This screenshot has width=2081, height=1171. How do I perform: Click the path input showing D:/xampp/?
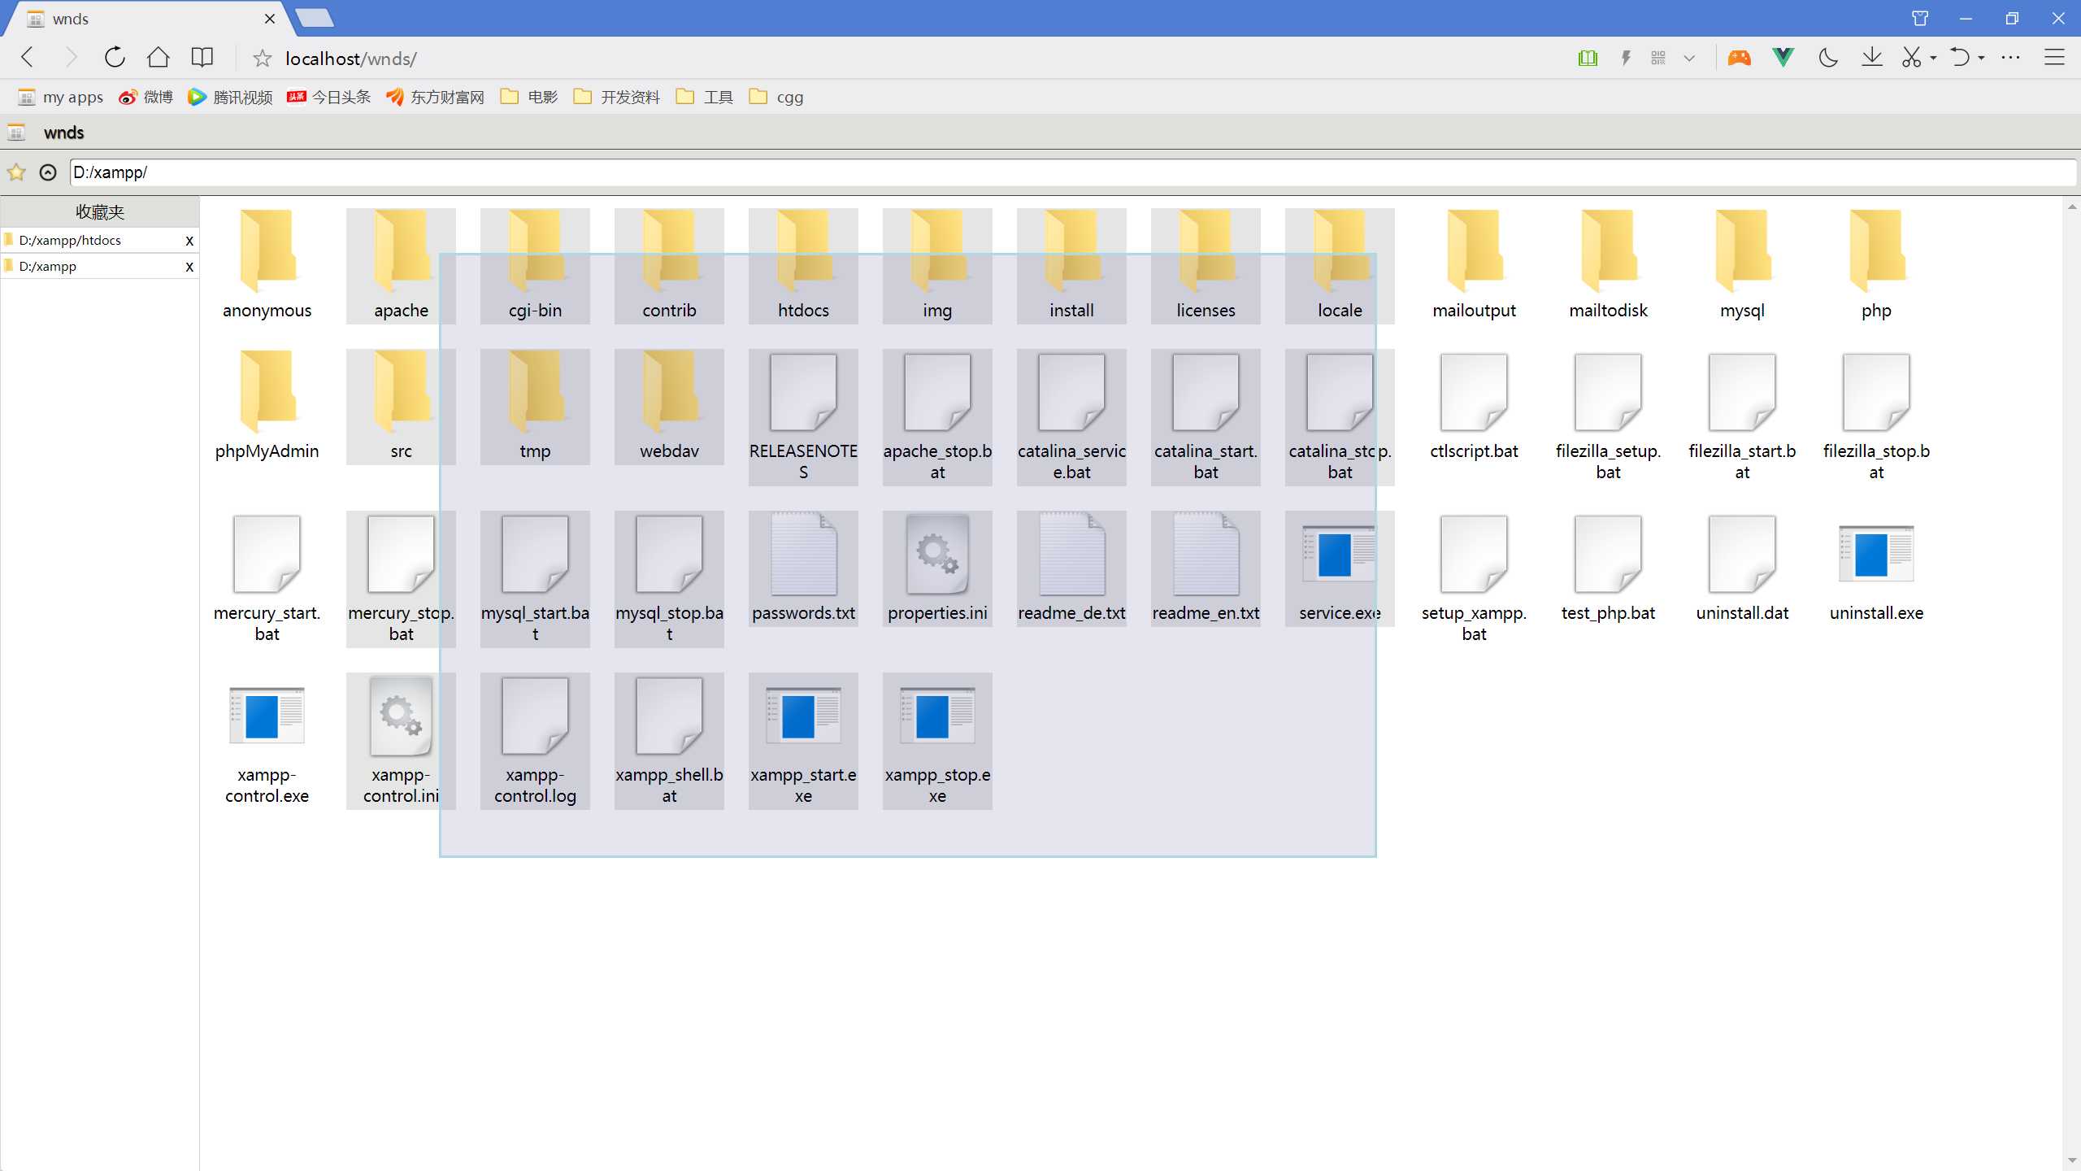click(1073, 172)
